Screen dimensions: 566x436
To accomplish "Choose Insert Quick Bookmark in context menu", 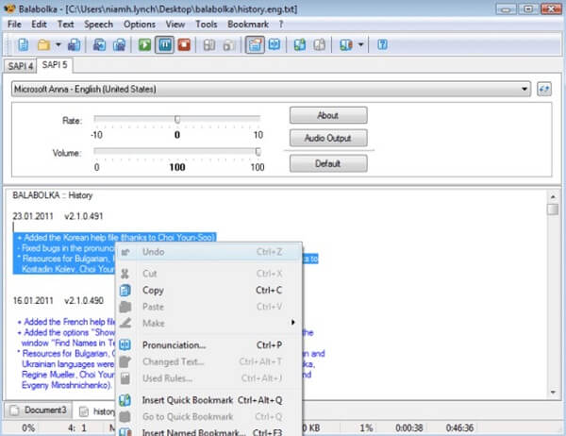I will [x=208, y=400].
